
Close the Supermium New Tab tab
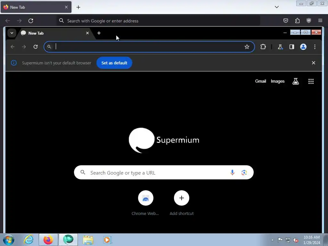[87, 33]
